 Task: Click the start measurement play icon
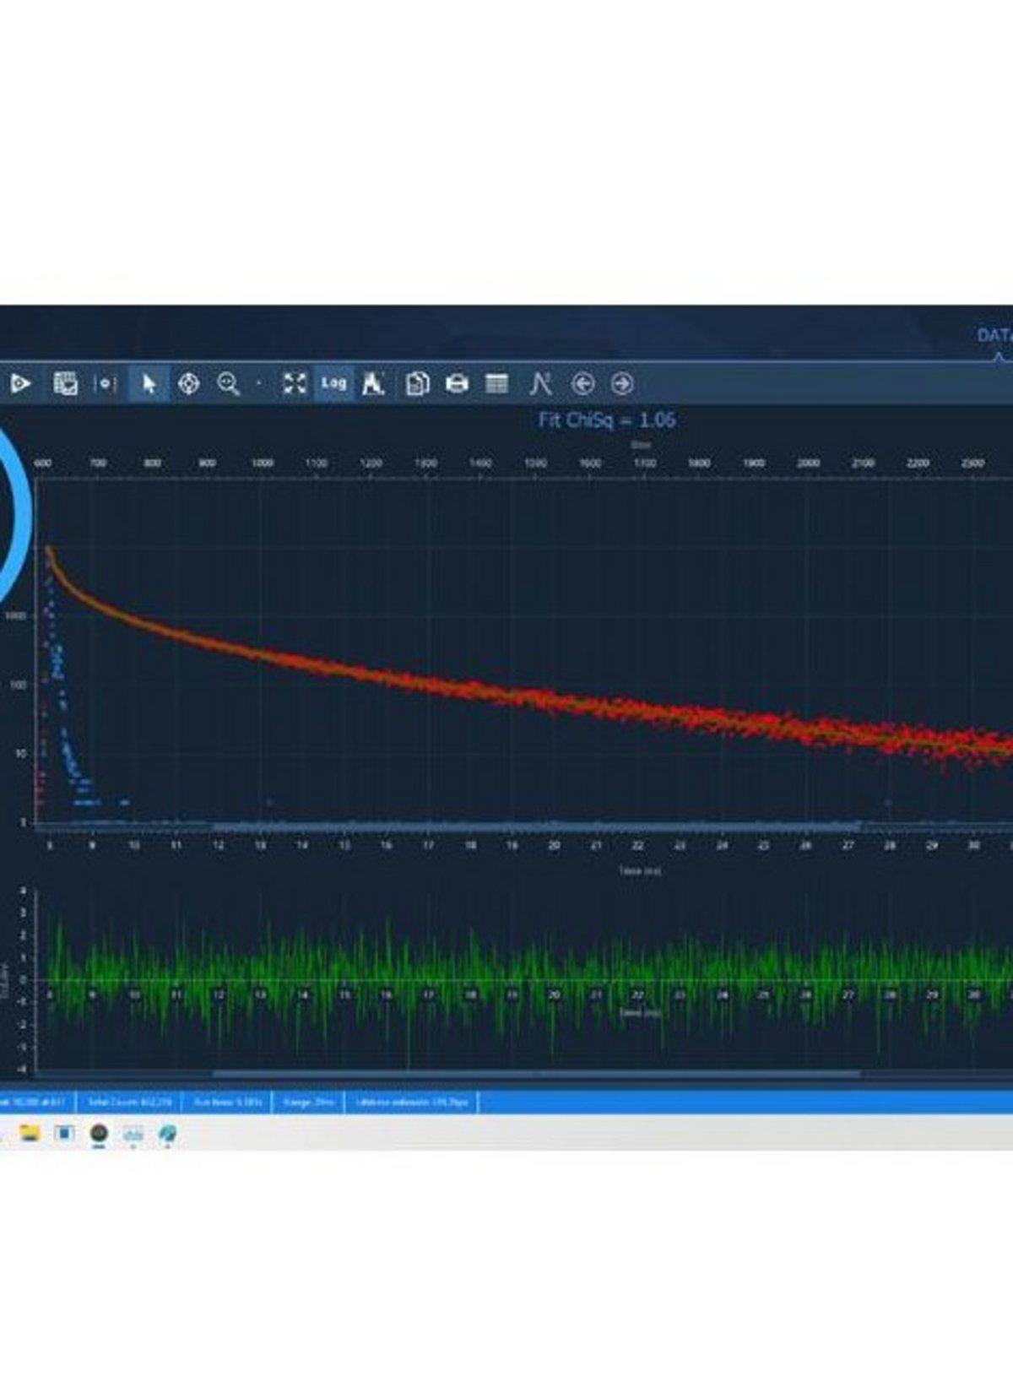(20, 384)
